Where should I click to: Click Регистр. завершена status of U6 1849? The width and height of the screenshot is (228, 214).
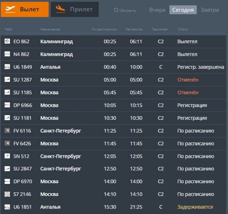[201, 67]
